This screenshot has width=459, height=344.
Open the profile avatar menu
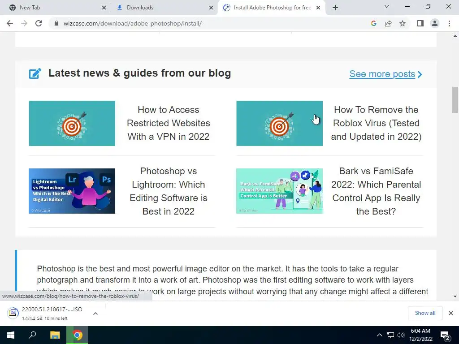435,23
